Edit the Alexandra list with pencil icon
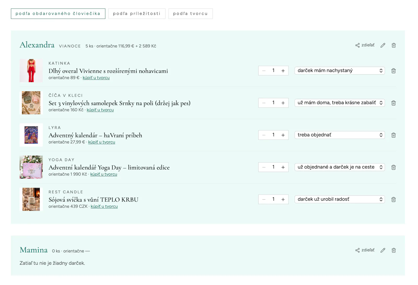Viewport: 418px width, 285px height. (383, 45)
